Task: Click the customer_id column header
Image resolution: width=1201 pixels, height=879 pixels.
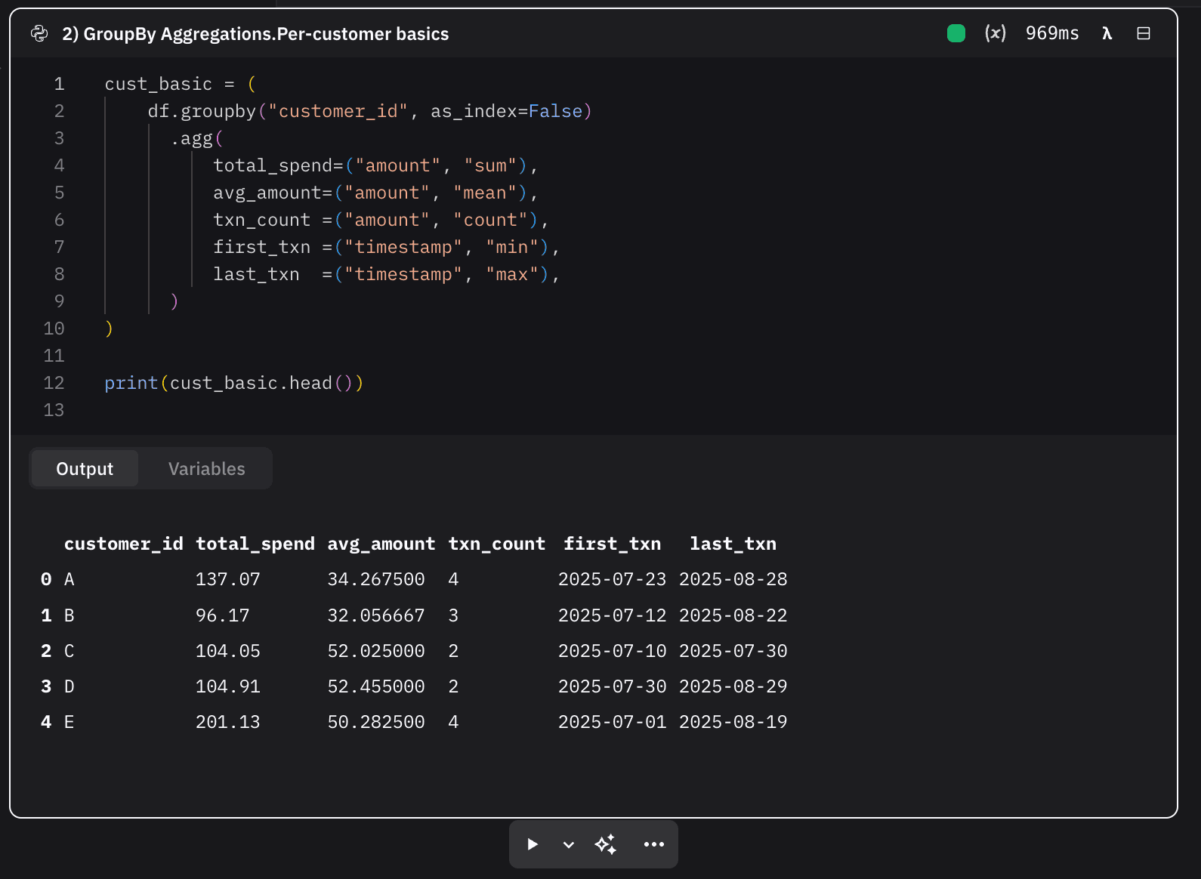Action: [x=123, y=544]
